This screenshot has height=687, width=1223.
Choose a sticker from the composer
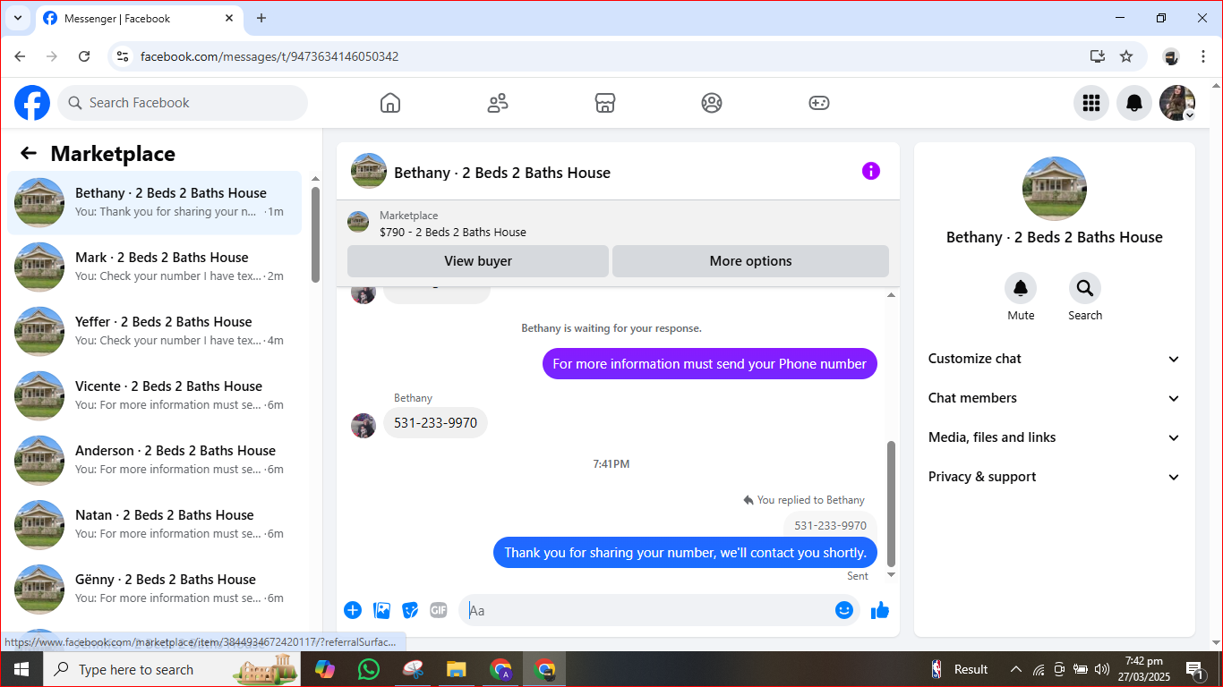click(410, 610)
